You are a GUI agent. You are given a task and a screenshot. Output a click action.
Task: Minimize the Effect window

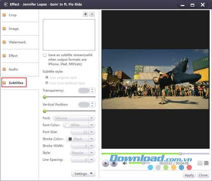pyautogui.click(x=183, y=5)
